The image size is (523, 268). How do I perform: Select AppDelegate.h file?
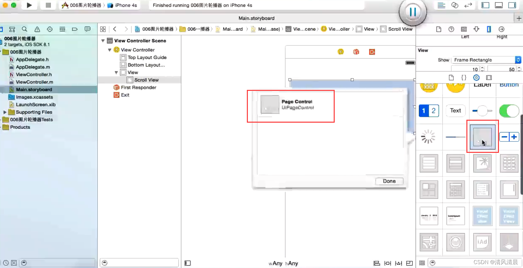(32, 59)
